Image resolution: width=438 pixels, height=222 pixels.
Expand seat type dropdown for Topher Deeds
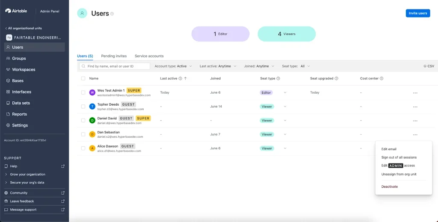[x=285, y=107]
